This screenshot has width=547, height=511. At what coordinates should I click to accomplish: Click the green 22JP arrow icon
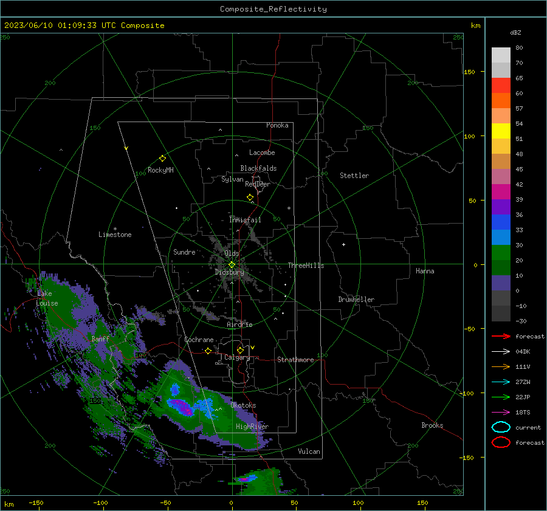(501, 397)
